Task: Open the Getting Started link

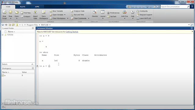Action: tap(72, 32)
